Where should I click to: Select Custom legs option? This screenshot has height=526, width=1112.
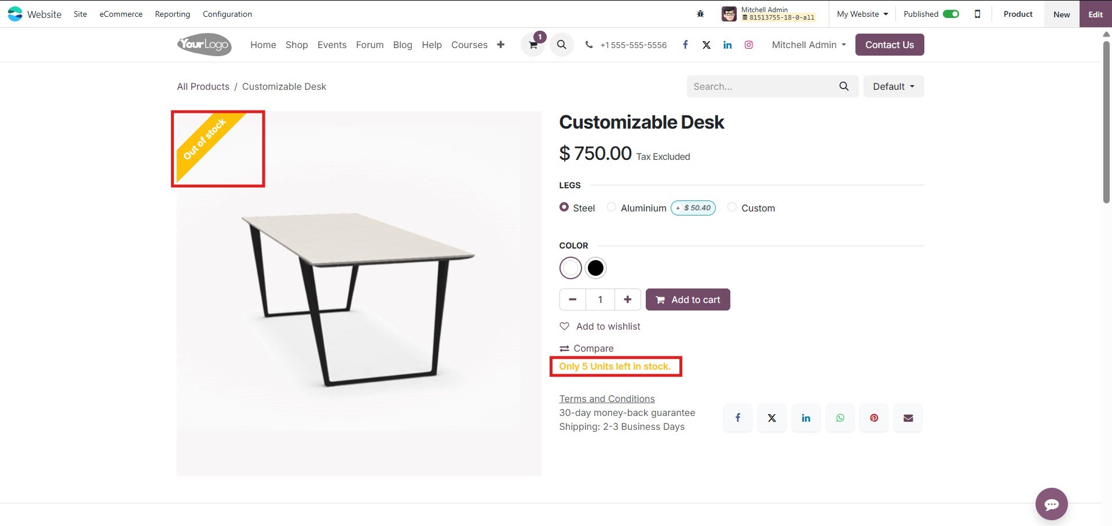732,207
